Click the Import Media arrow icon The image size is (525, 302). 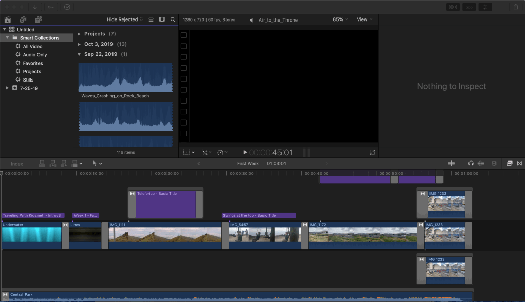[x=35, y=7]
